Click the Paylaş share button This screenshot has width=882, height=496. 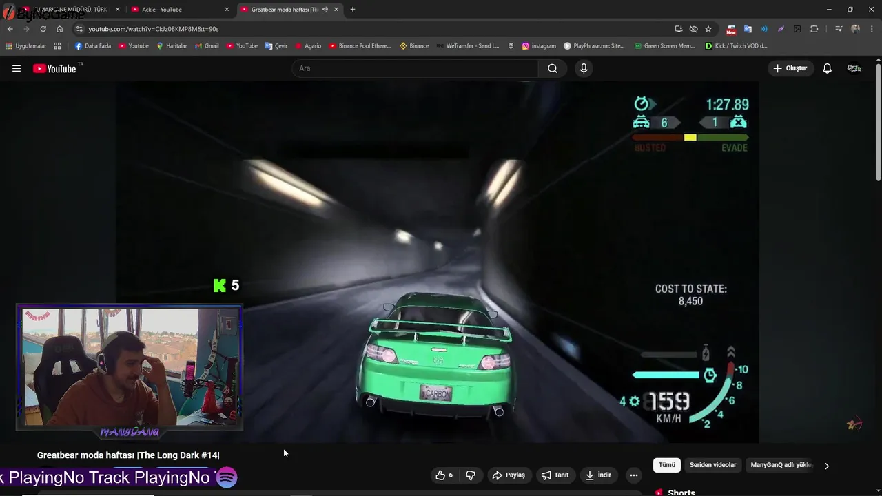509,475
